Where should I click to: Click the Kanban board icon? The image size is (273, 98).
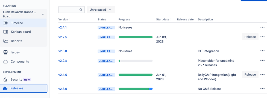point(5,32)
